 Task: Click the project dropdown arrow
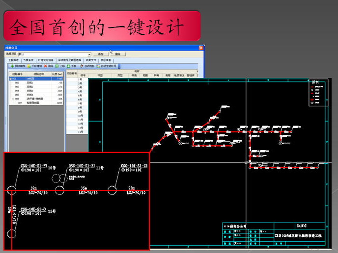click(x=89, y=54)
